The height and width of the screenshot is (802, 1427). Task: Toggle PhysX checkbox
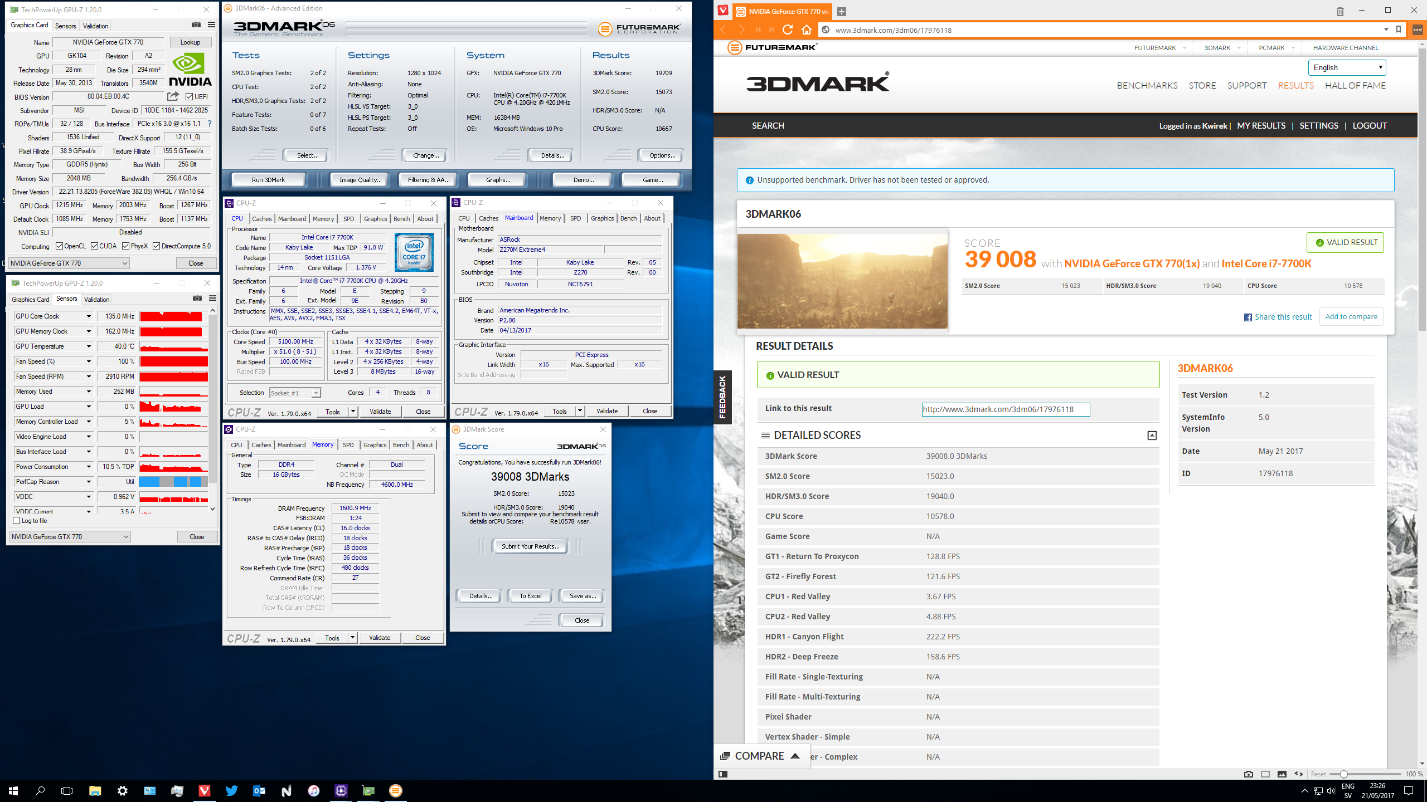126,246
